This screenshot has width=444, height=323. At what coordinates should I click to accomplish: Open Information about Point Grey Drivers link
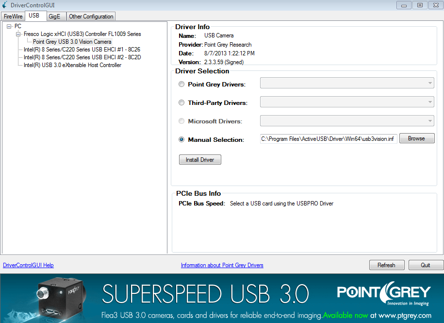(222, 265)
